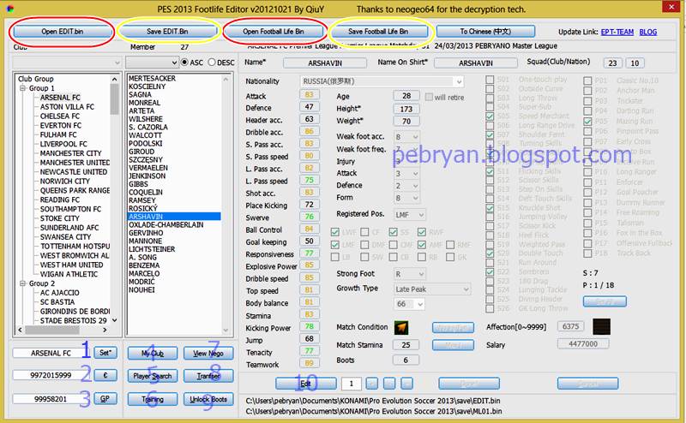This screenshot has height=423, width=686.
Task: Click the Training button
Action: (x=153, y=399)
